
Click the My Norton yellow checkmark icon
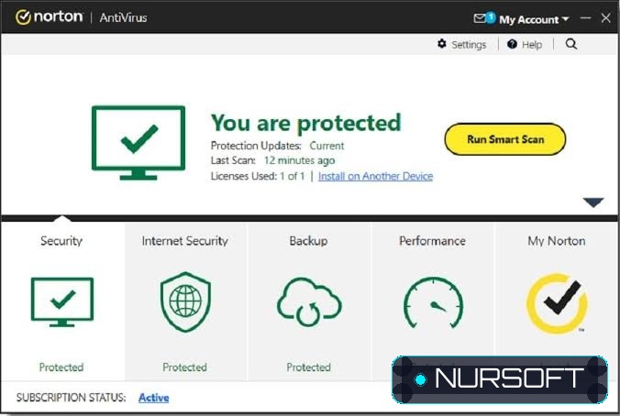click(557, 303)
